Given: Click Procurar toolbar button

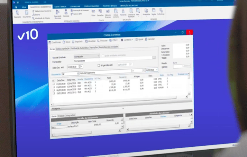Looking at the screenshot, I should [x=102, y=41].
